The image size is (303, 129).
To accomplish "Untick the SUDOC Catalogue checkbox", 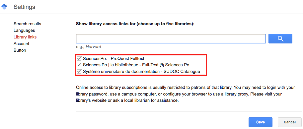I will point(79,71).
